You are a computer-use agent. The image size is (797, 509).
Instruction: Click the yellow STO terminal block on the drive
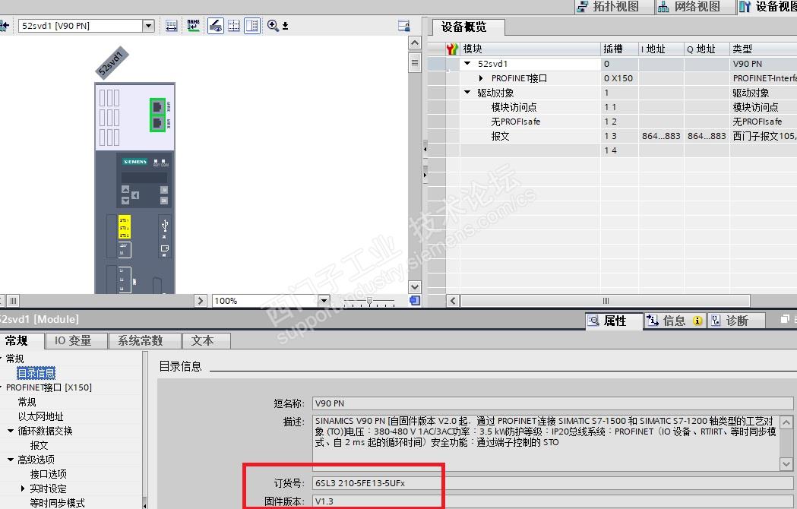pyautogui.click(x=125, y=227)
